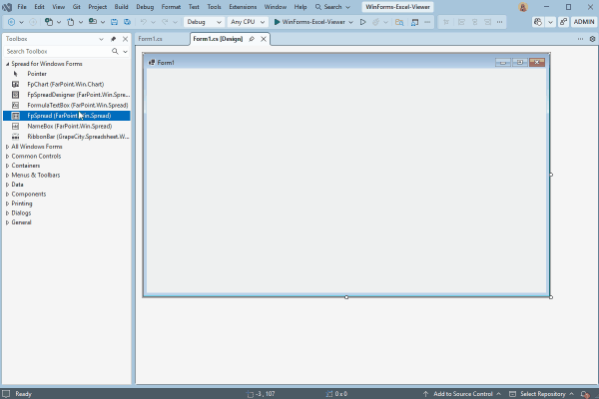Click the notifications bell in status bar
The image size is (599, 399).
(x=584, y=394)
